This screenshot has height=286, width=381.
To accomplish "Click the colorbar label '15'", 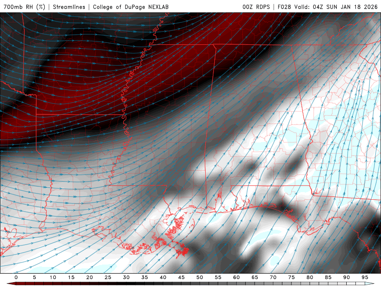I will pyautogui.click(x=71, y=277).
